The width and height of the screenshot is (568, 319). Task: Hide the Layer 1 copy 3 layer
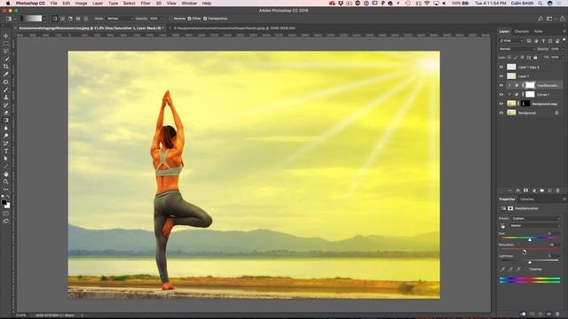click(x=501, y=67)
